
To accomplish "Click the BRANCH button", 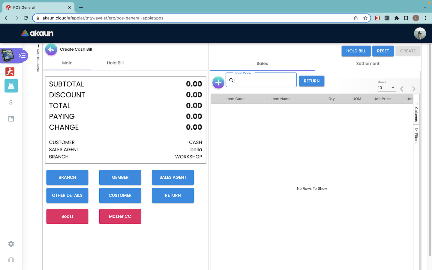I will pos(67,178).
